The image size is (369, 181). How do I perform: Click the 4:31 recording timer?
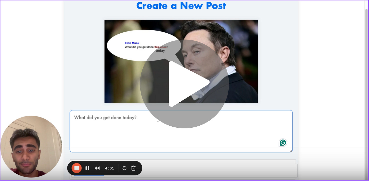coord(109,168)
